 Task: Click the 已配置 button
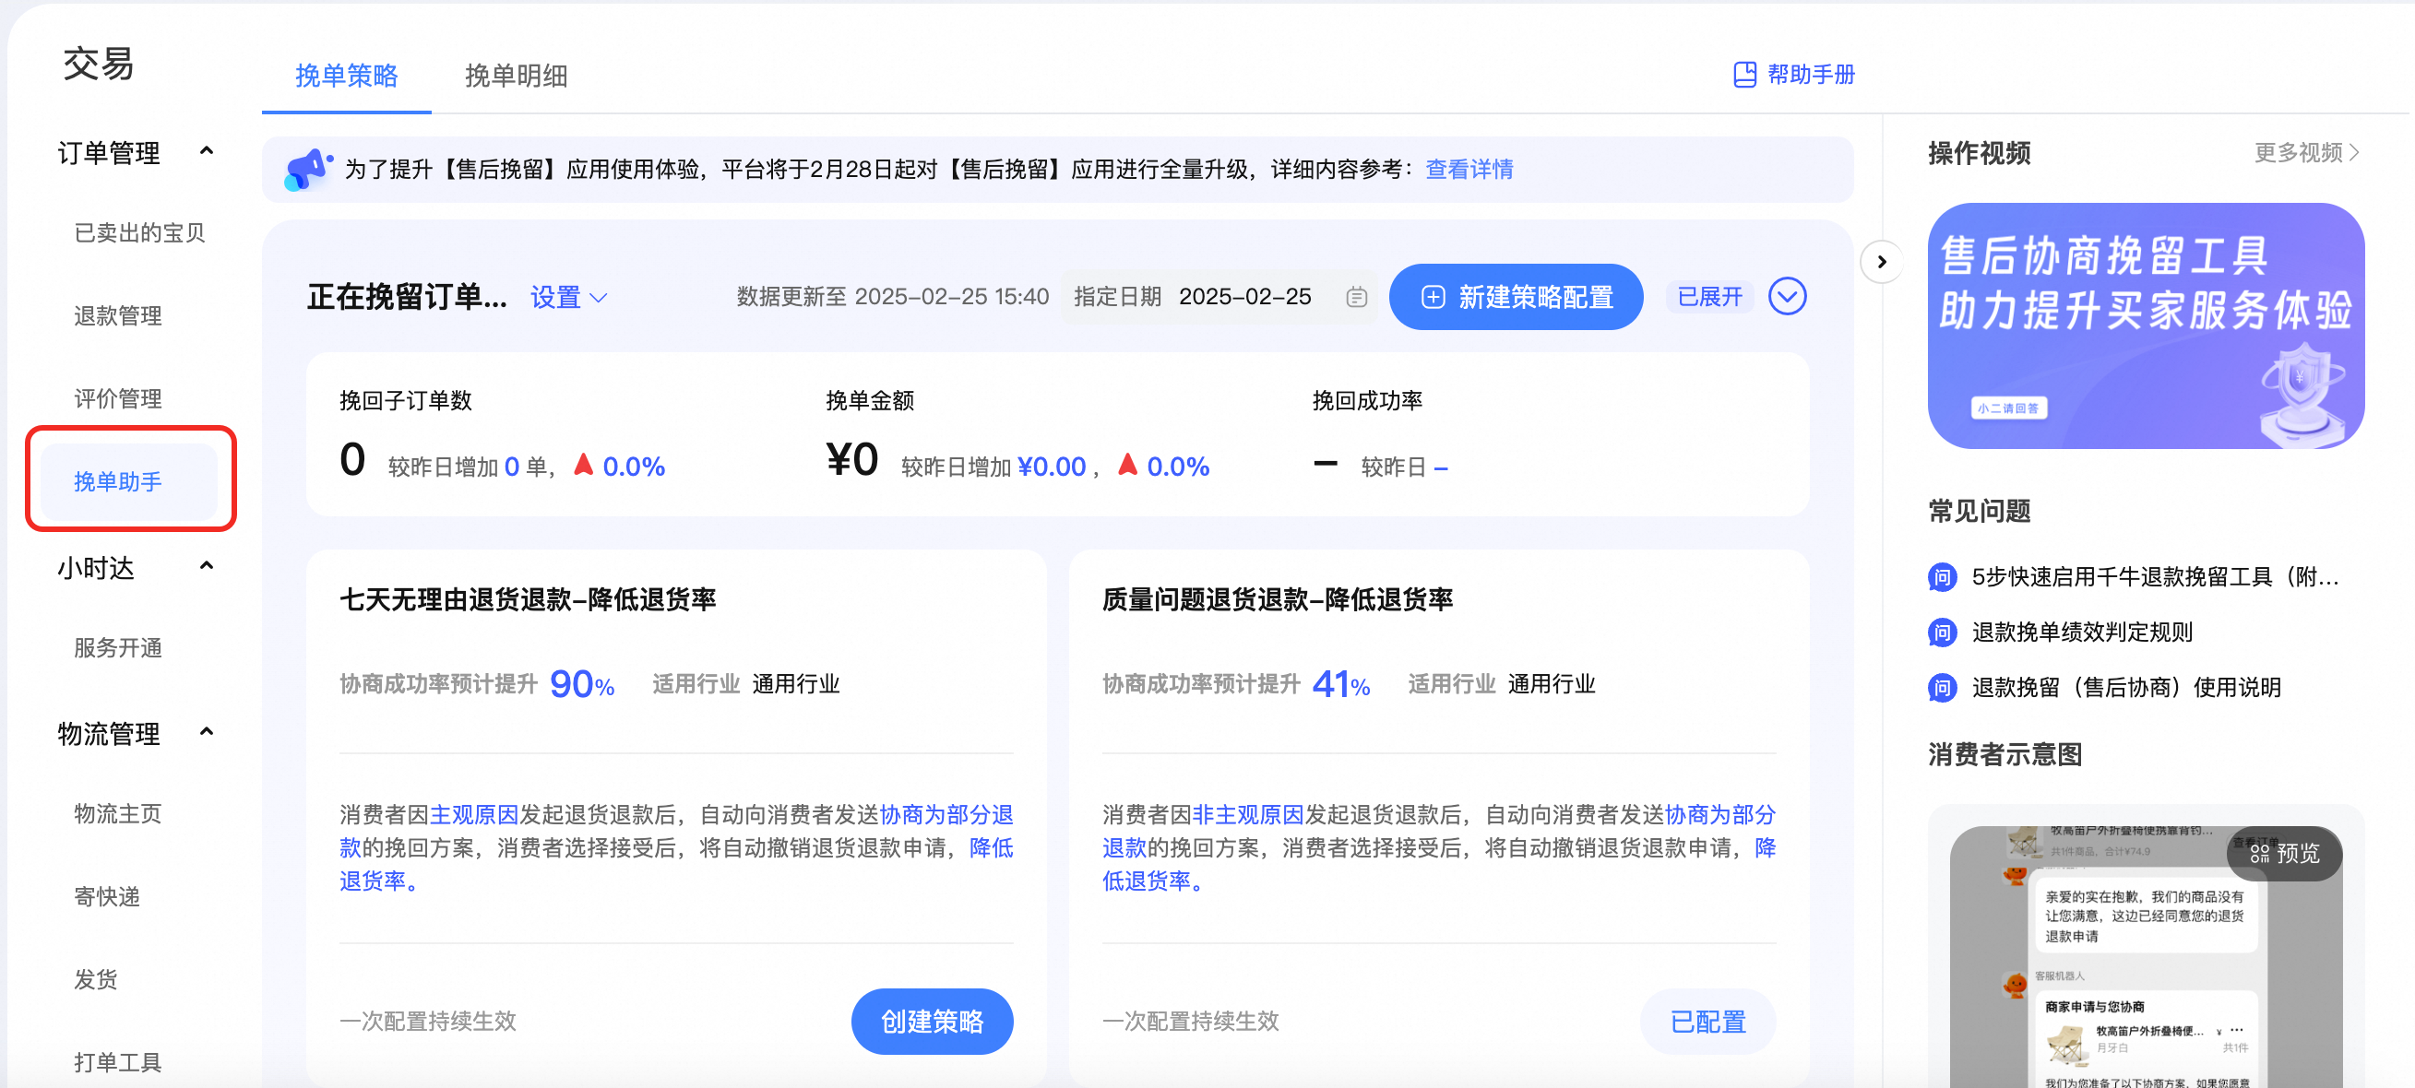[x=1707, y=1022]
